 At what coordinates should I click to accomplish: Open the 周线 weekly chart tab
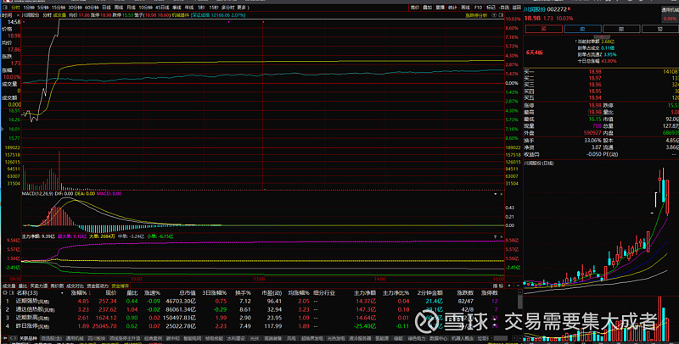[118, 8]
